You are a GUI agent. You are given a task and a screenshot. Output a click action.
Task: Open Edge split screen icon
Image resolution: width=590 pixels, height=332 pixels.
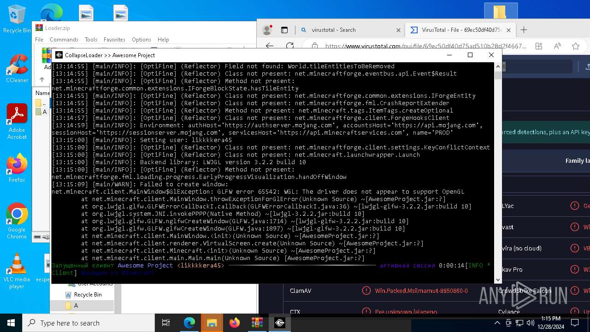pos(539,46)
